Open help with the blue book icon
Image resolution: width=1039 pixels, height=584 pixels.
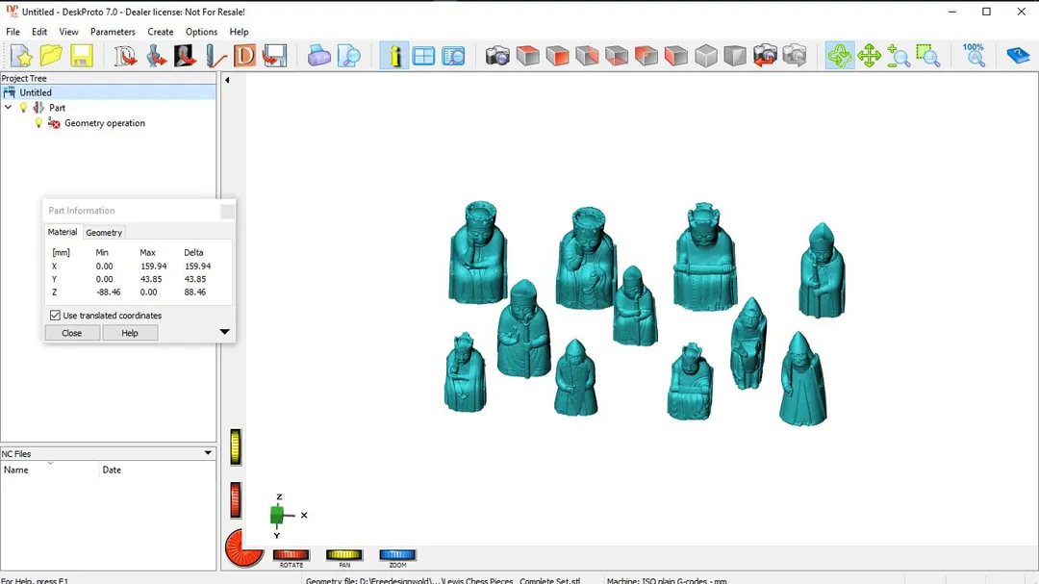(1018, 57)
